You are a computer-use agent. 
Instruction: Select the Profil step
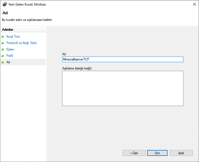pos(9,56)
